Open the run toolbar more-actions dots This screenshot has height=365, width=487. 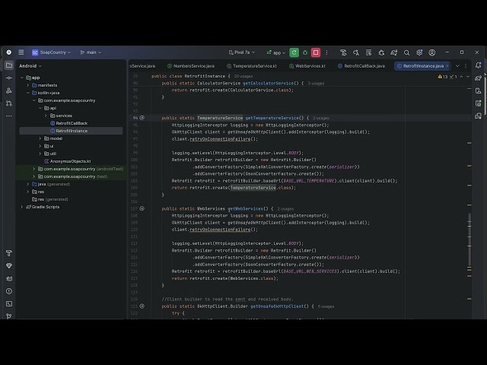pyautogui.click(x=326, y=52)
